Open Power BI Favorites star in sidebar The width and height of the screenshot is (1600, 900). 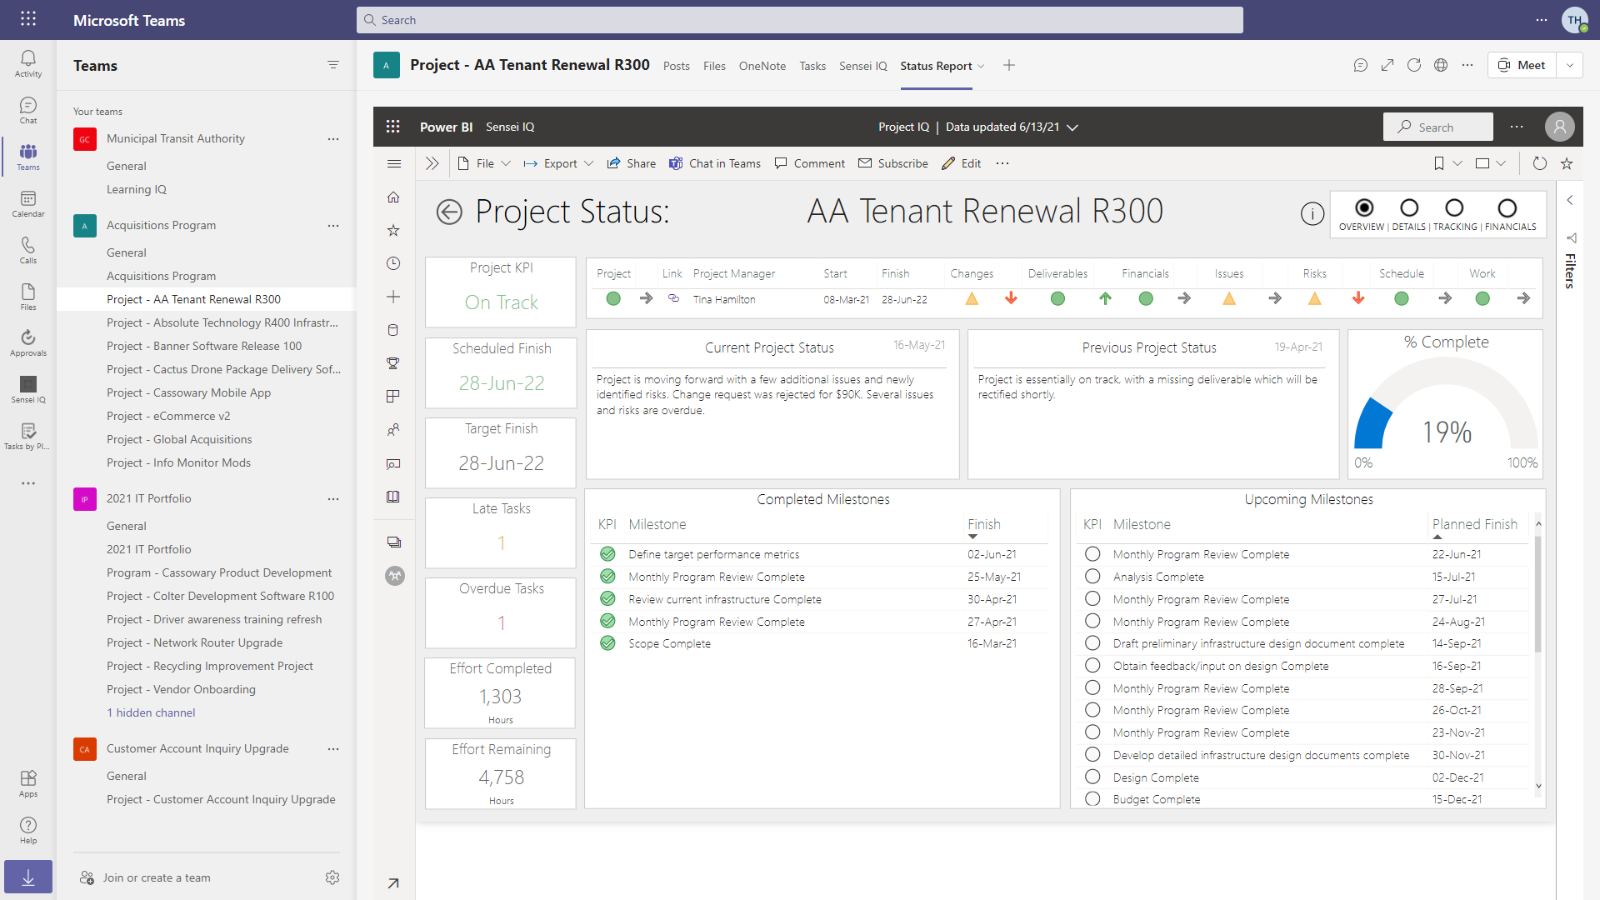(x=393, y=231)
